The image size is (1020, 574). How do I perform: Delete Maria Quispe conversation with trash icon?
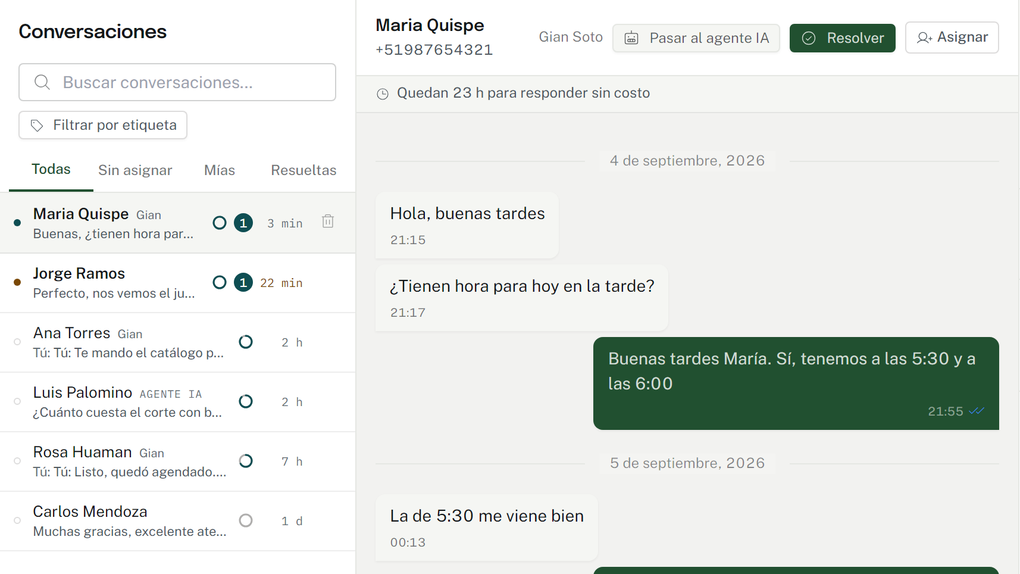click(328, 222)
